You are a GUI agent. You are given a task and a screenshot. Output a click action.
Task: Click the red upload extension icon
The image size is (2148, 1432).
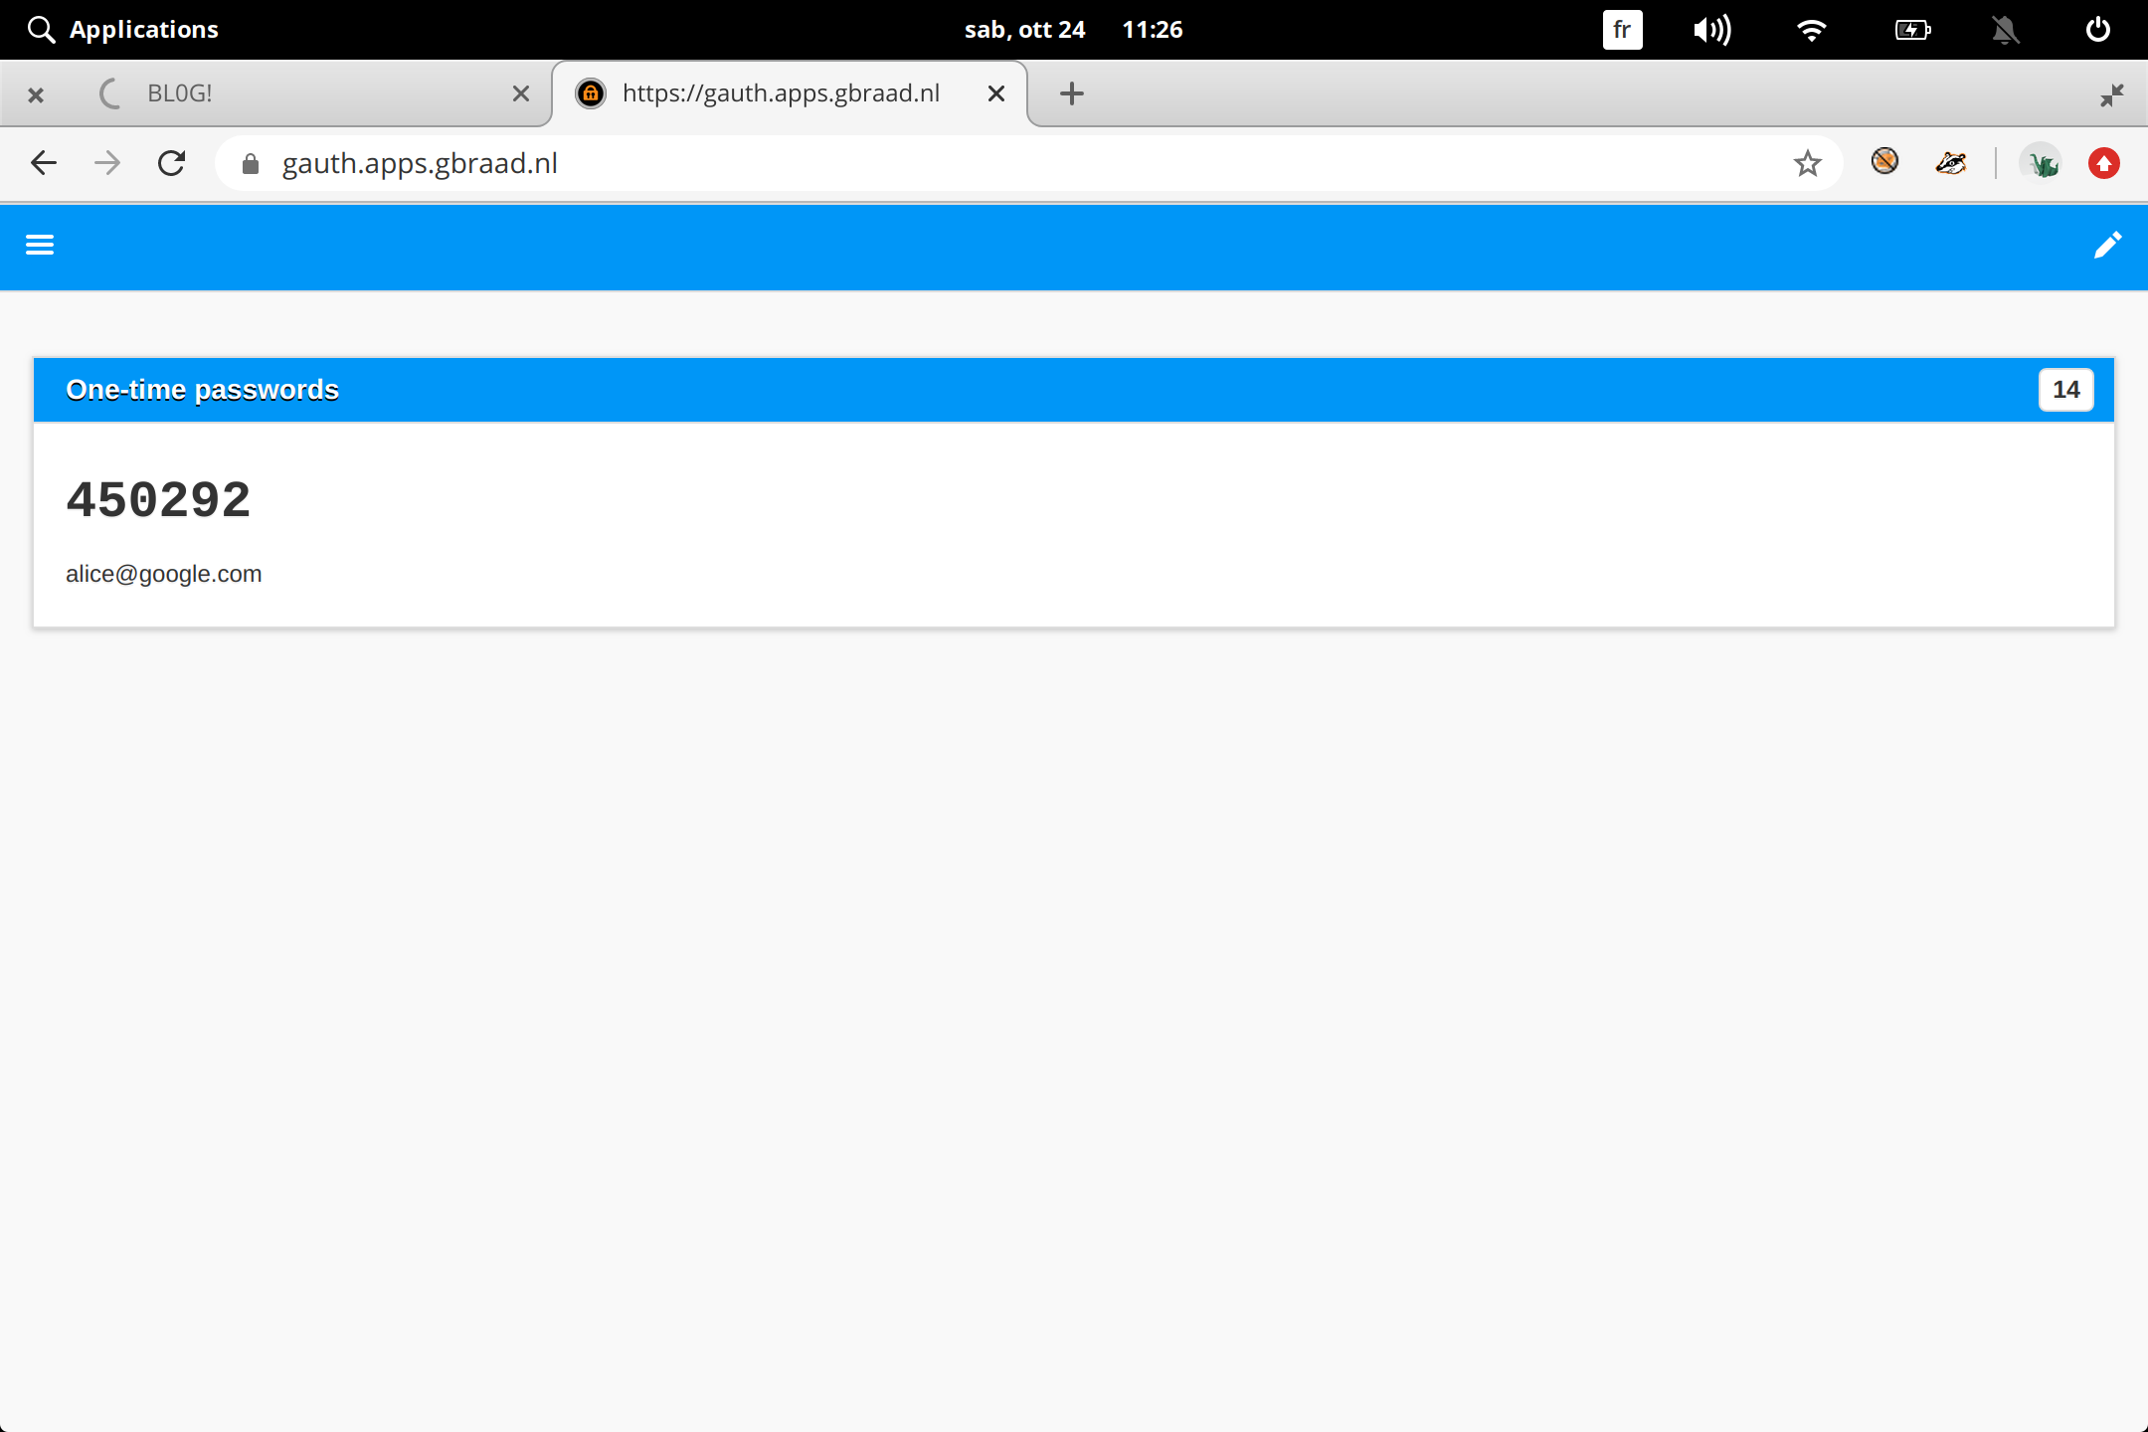point(2103,162)
